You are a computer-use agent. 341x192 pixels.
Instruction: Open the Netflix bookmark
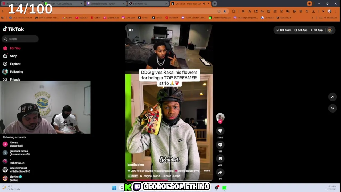[95, 18]
